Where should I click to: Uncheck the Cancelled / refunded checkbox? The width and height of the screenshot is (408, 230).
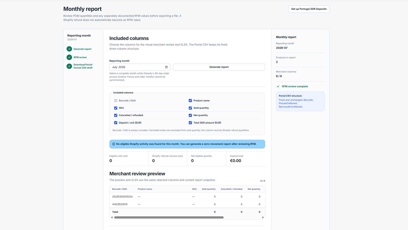coord(116,115)
